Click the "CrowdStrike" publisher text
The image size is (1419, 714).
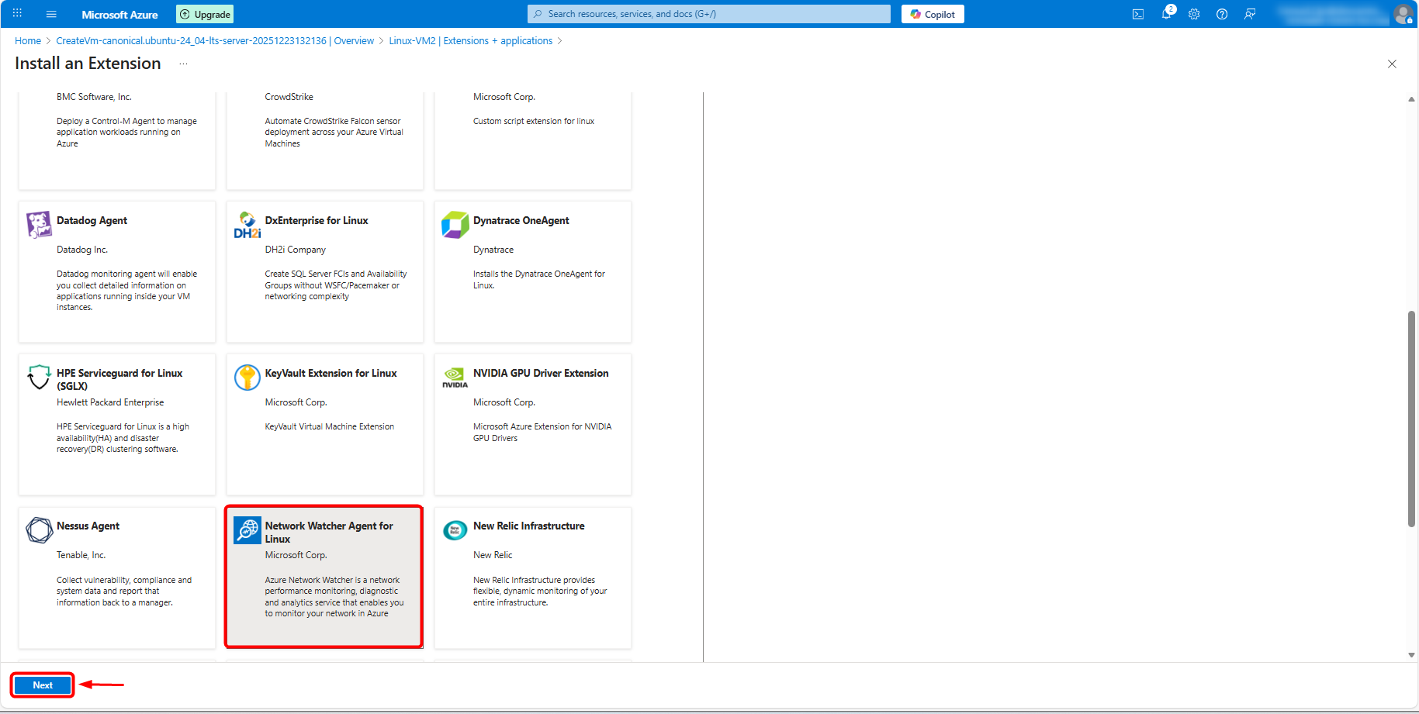[x=289, y=97]
